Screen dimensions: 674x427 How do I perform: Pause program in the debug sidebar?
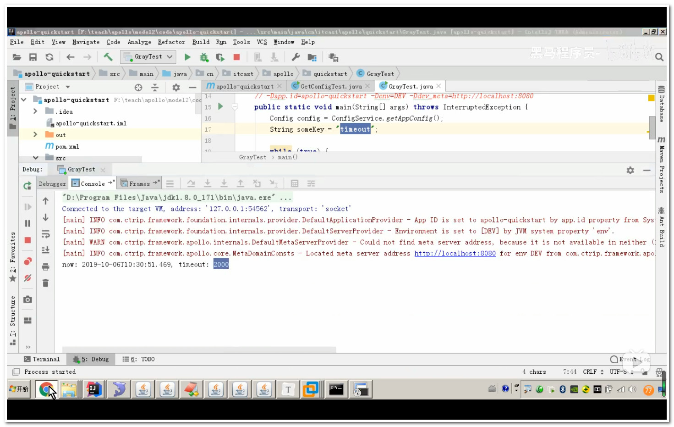tap(27, 223)
